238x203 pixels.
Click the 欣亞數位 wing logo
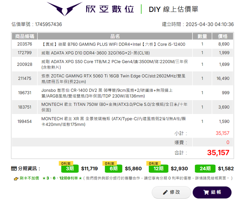[x=64, y=9]
